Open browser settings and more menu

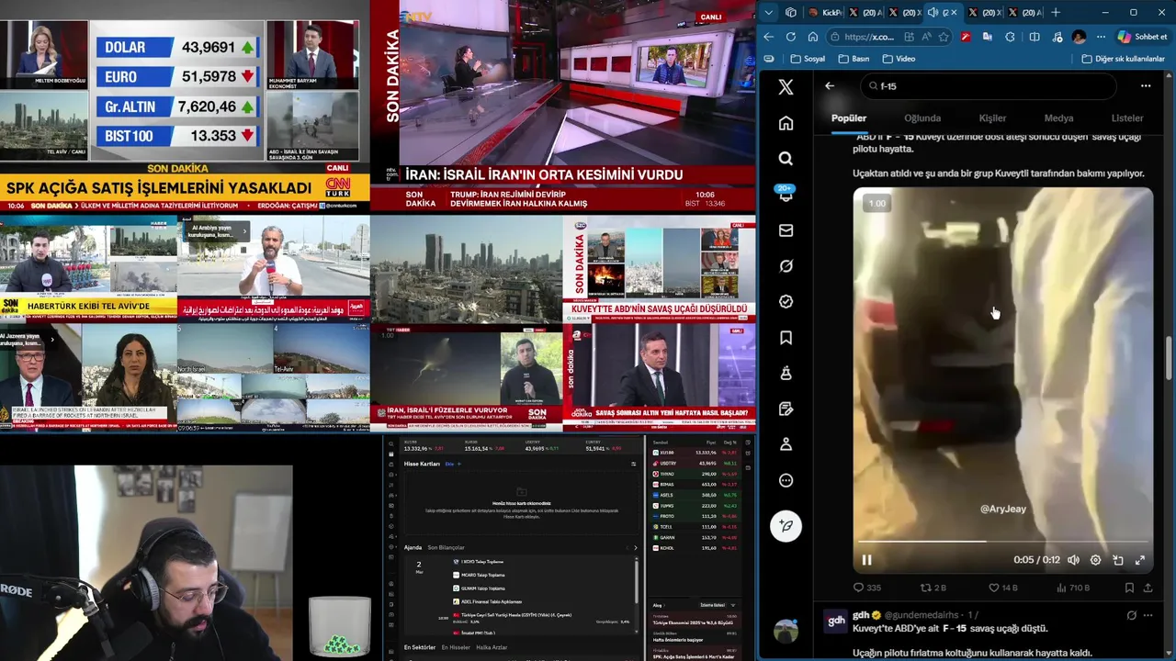pyautogui.click(x=1101, y=37)
